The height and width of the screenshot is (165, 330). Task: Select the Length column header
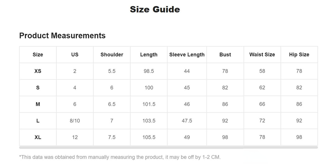point(149,54)
